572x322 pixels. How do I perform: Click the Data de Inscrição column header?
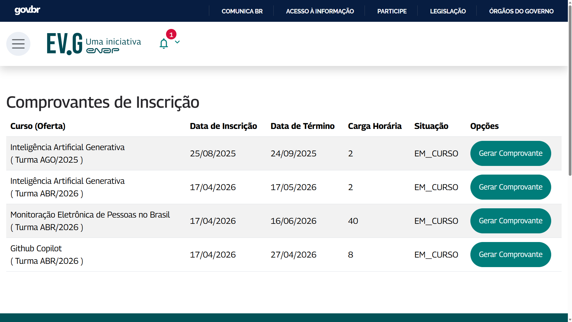pos(223,126)
